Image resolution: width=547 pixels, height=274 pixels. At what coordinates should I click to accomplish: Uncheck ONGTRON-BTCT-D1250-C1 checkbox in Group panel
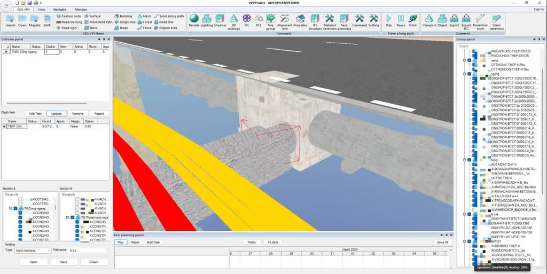click(475, 119)
